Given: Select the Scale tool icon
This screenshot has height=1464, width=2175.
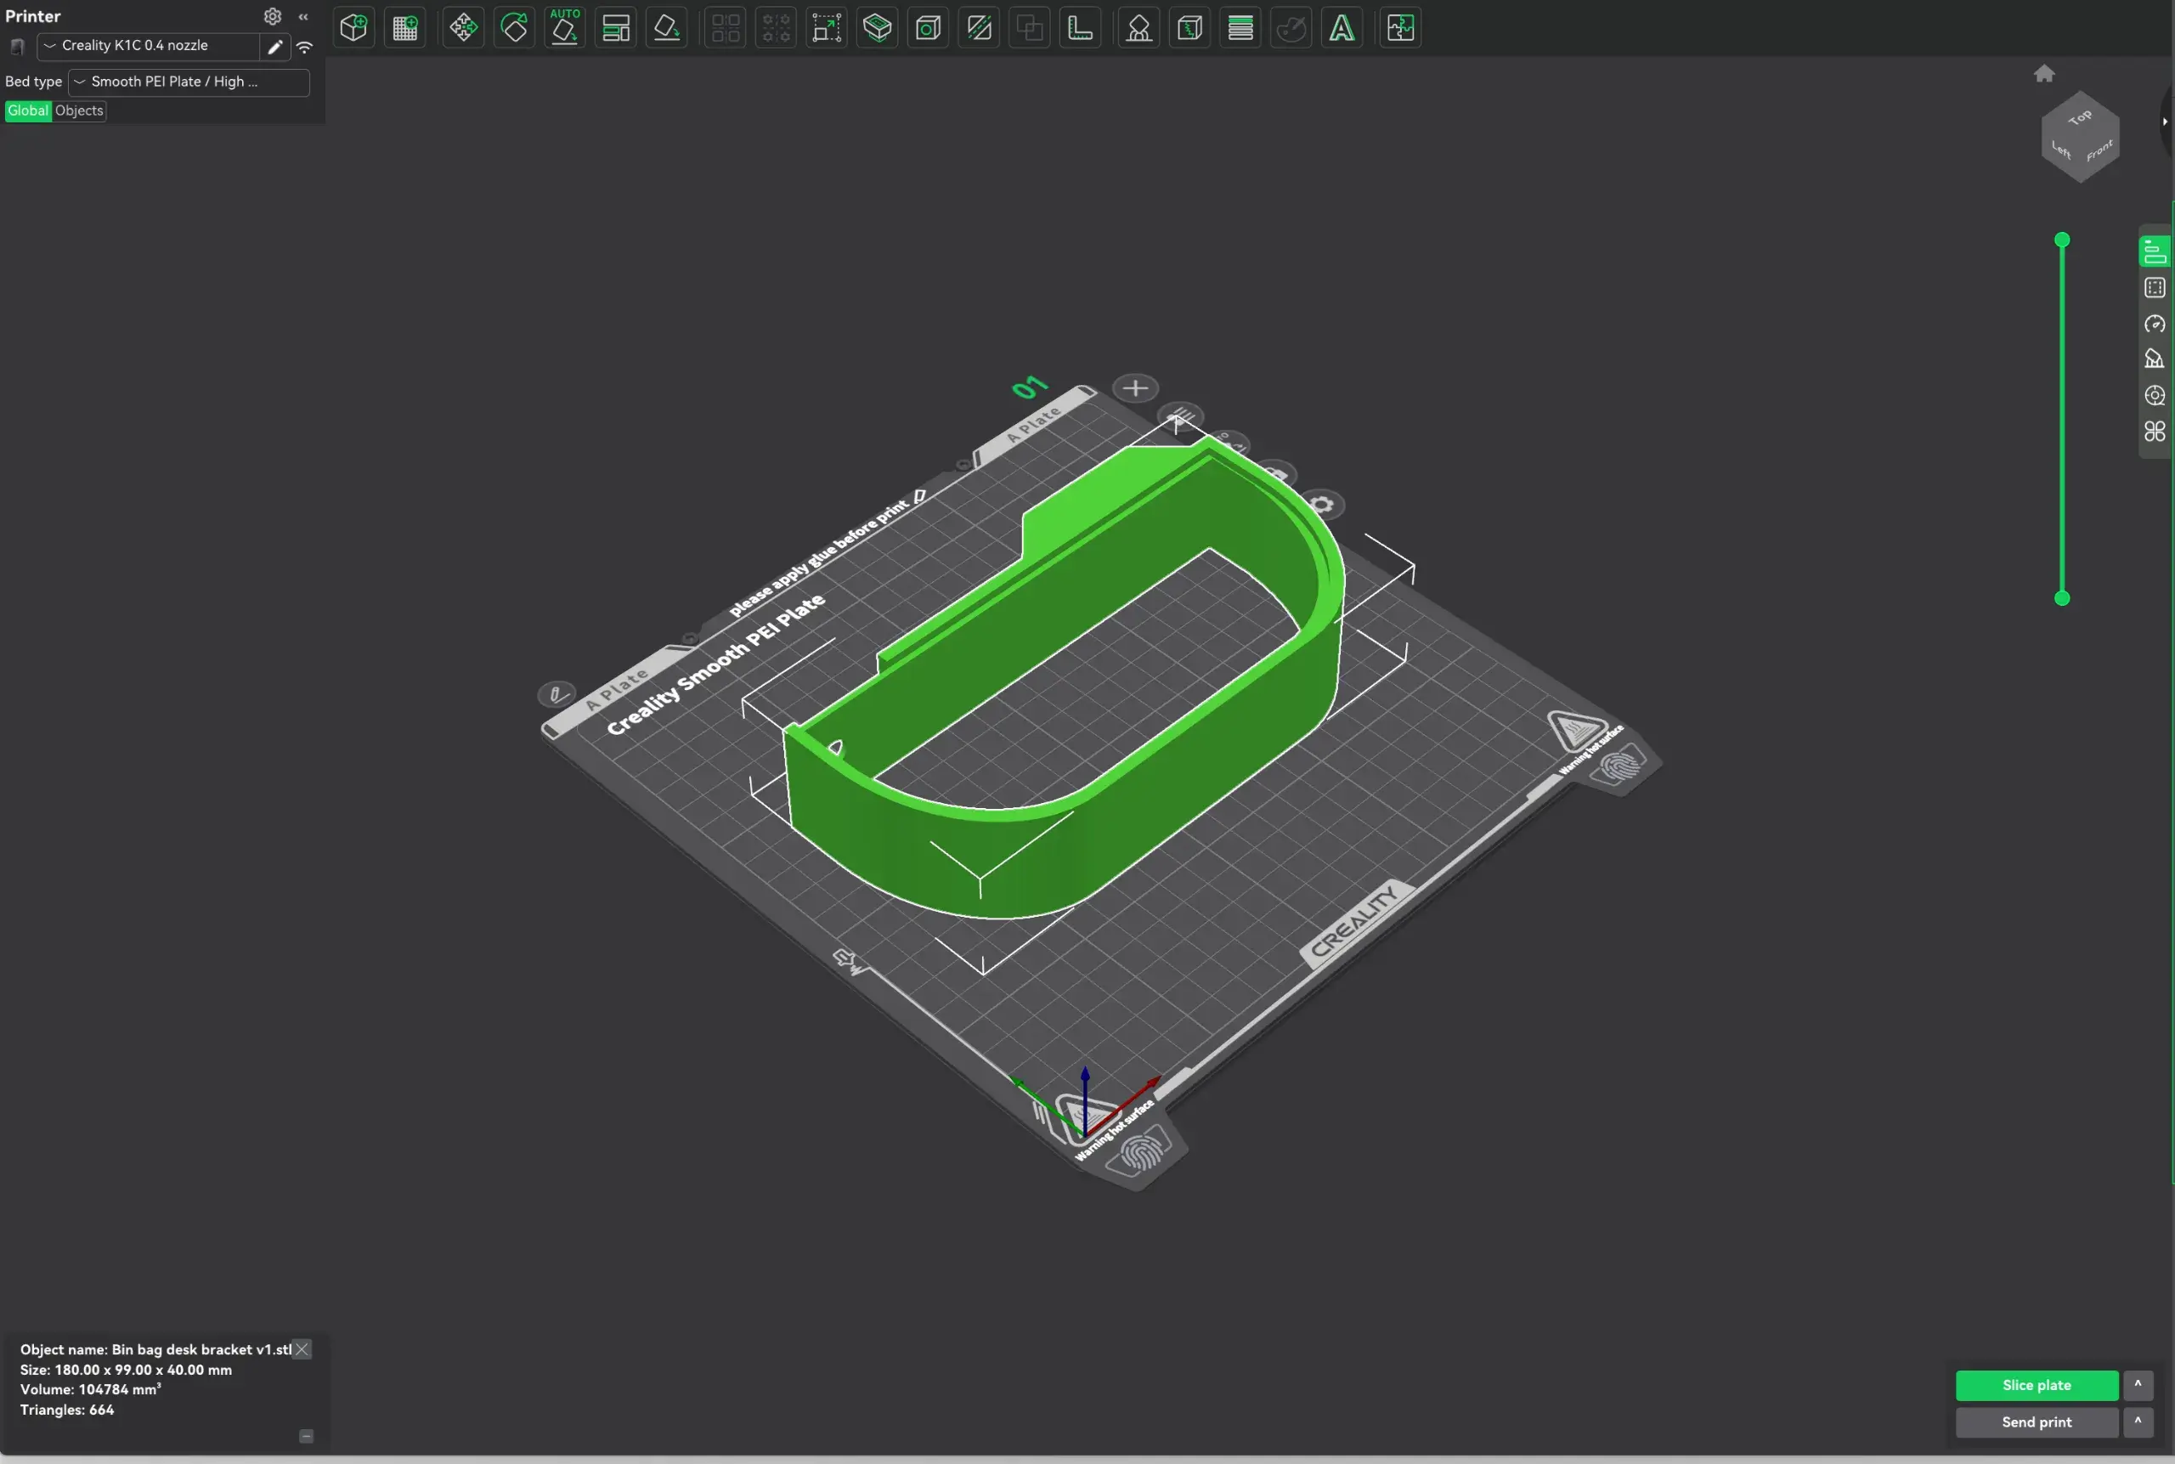Looking at the screenshot, I should 826,28.
